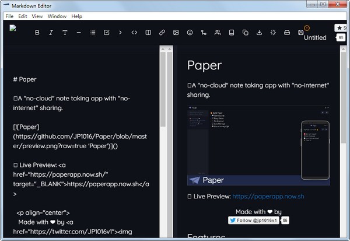The image size is (350, 241).
Task: Open the File menu
Action: [x=9, y=16]
